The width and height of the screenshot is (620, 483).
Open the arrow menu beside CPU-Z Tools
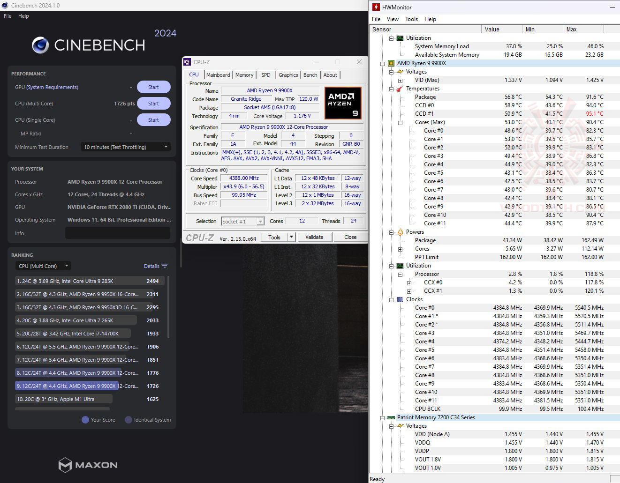(x=291, y=237)
